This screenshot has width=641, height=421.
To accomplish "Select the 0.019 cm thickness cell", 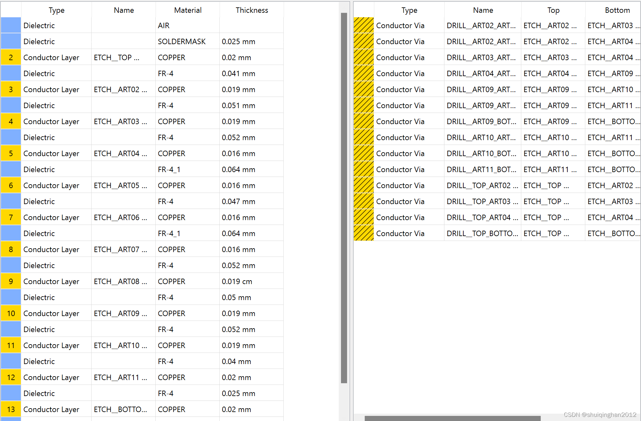I will [237, 281].
